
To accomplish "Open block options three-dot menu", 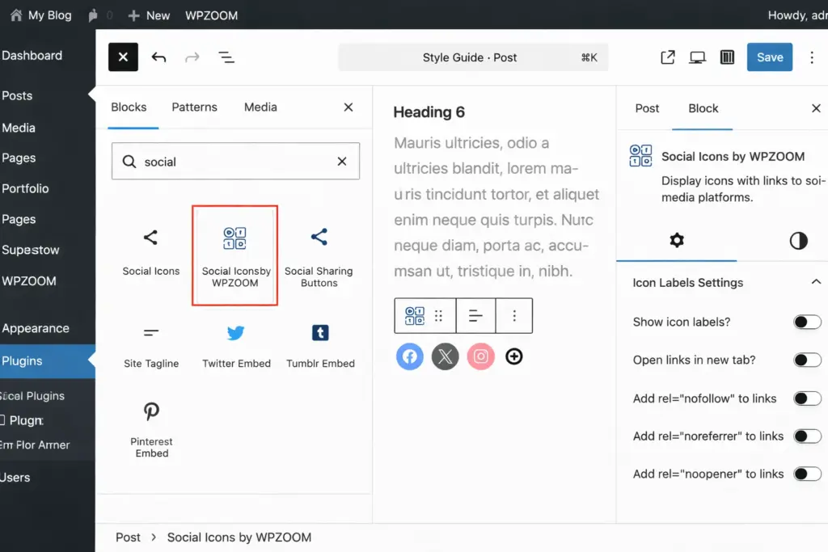I will (514, 316).
